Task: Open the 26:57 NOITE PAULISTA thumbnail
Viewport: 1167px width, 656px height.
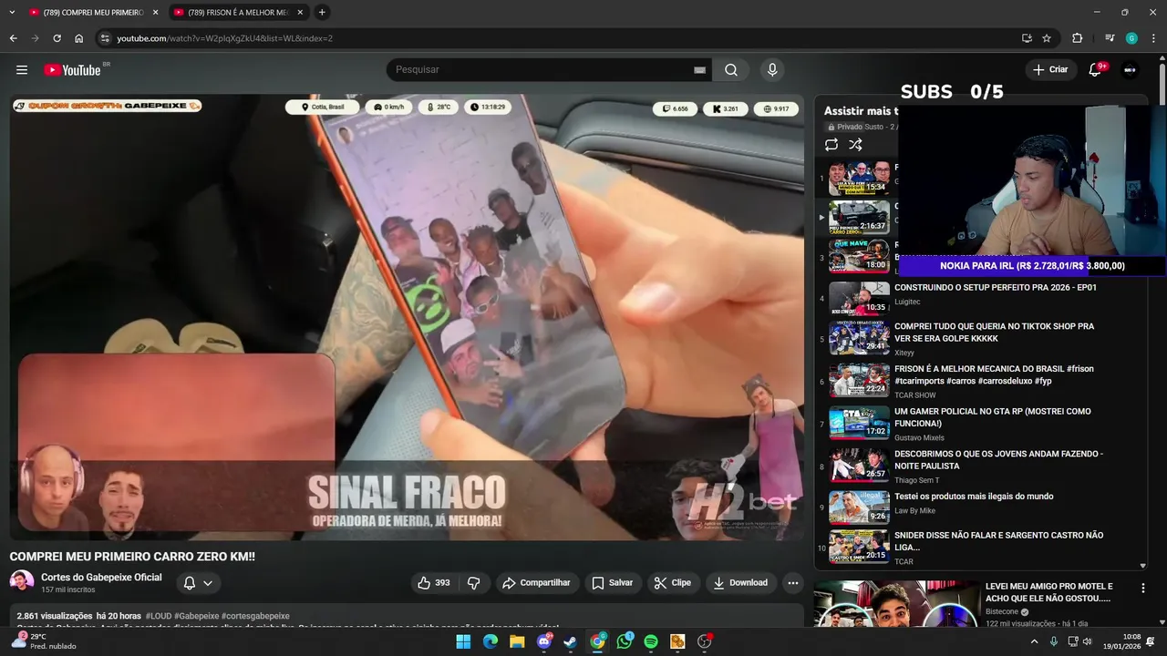Action: coord(859,466)
